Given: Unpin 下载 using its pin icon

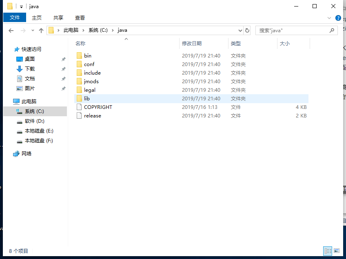Looking at the screenshot, I should tap(63, 69).
